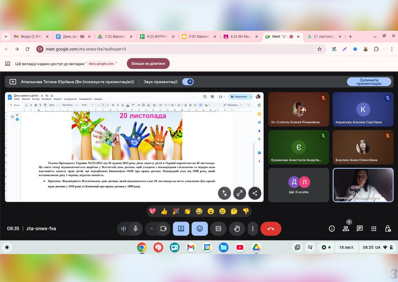
Task: Toggle the presentation audio switch
Action: [x=188, y=82]
